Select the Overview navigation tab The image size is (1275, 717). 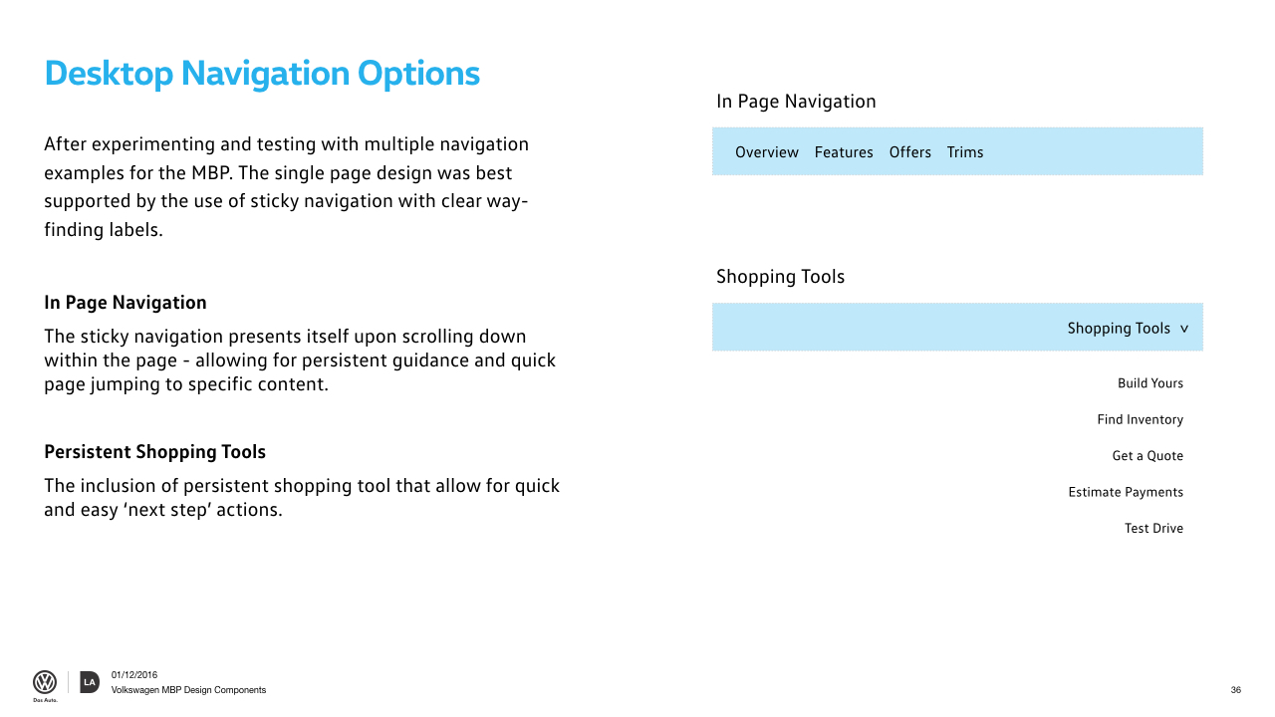tap(767, 152)
